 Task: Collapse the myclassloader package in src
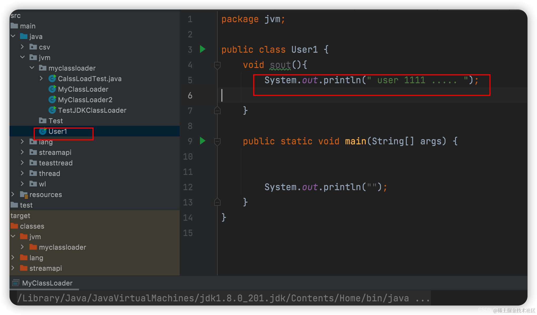click(x=32, y=68)
